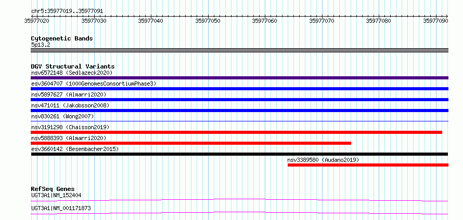Click ruler position 35977050
This screenshot has width=463, height=220.
pyautogui.click(x=208, y=21)
